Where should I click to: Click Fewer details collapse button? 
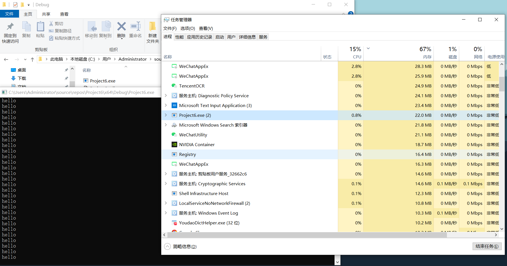coord(181,246)
